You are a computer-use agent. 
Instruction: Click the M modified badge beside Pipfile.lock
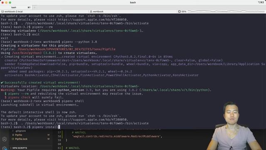(x=48, y=139)
